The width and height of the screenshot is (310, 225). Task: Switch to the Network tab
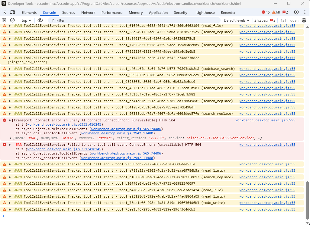(88, 12)
